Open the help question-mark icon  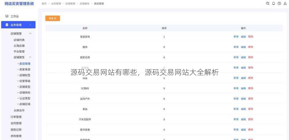pyautogui.click(x=279, y=3)
